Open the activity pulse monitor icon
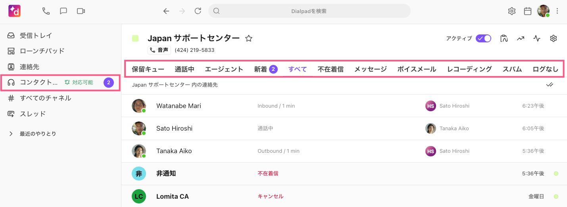Screen dimensions: 567x207 tap(537, 38)
